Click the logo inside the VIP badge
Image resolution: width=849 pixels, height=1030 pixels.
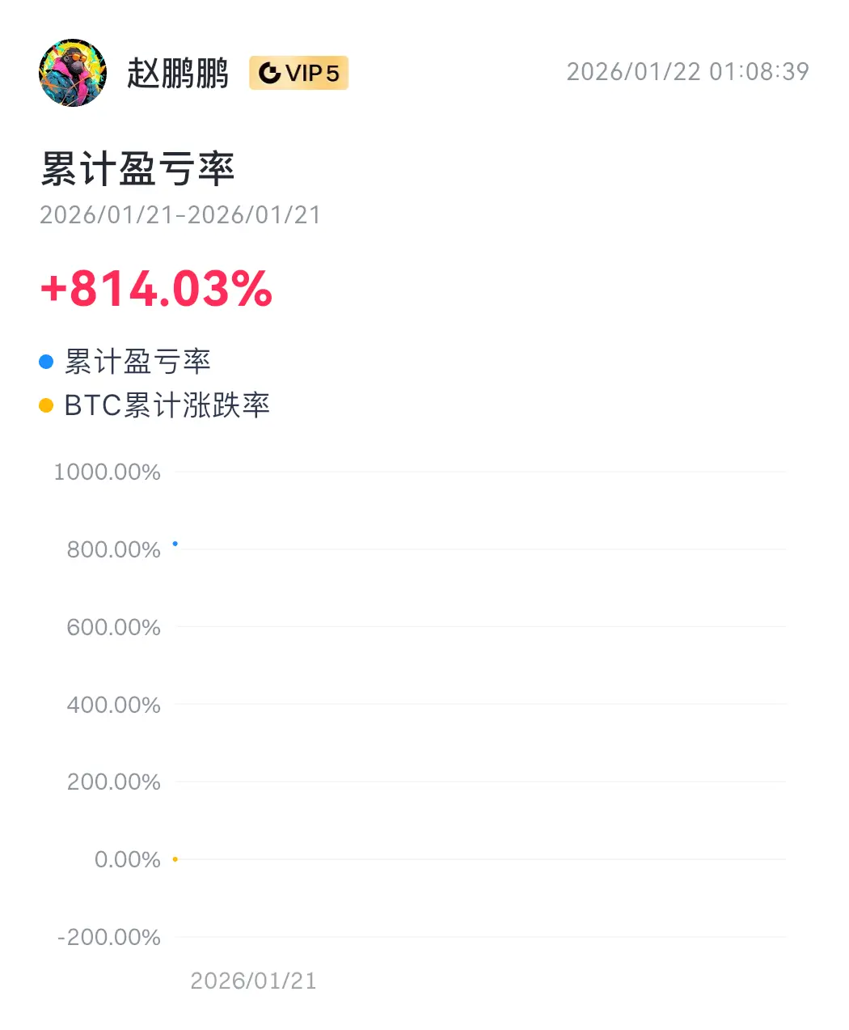(x=269, y=73)
